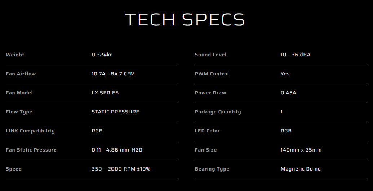The height and width of the screenshot is (191, 373).
Task: Click the 350 - 2000 RPM speed value
Action: pos(121,169)
